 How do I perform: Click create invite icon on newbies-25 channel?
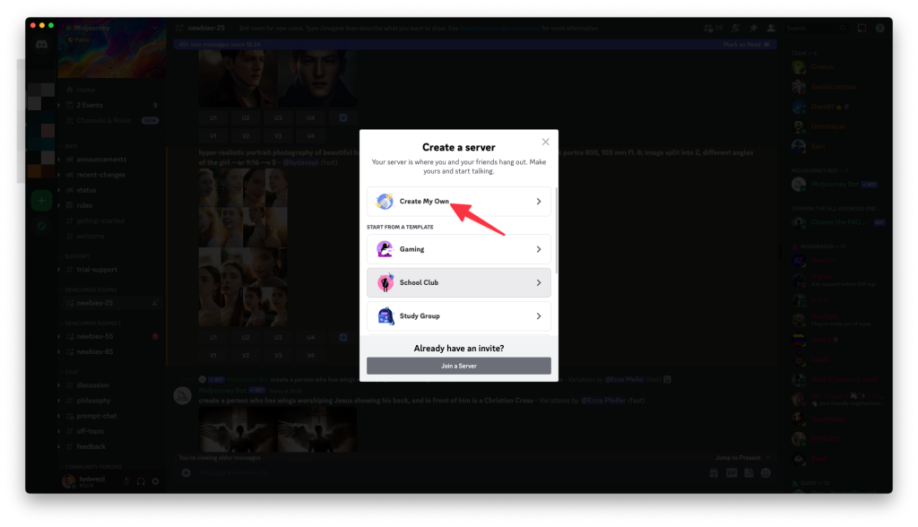(x=154, y=303)
